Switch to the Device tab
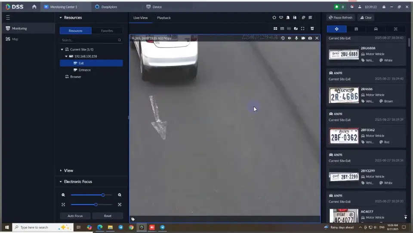Screen dimensions: 413x233 [154, 7]
